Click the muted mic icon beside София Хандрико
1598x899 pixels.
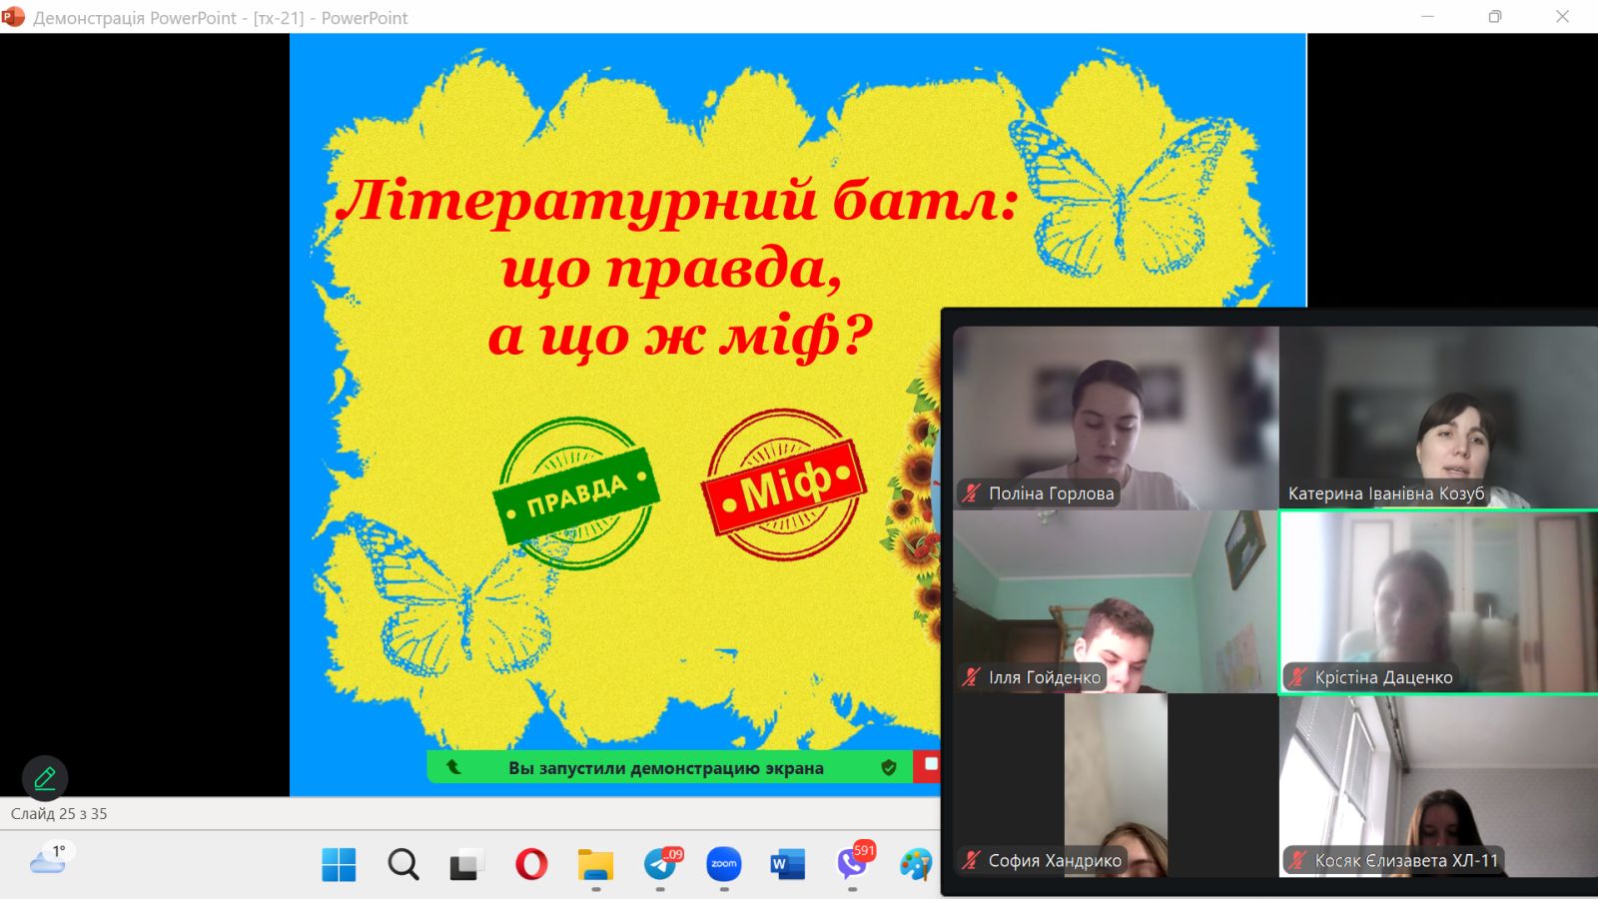(x=971, y=860)
